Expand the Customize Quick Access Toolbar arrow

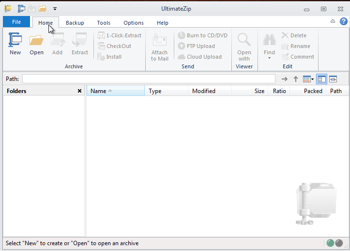pos(55,9)
